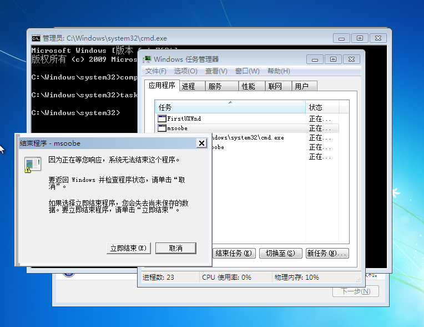The width and height of the screenshot is (424, 327).
Task: Switch to the 进程 tab
Action: pyautogui.click(x=191, y=86)
